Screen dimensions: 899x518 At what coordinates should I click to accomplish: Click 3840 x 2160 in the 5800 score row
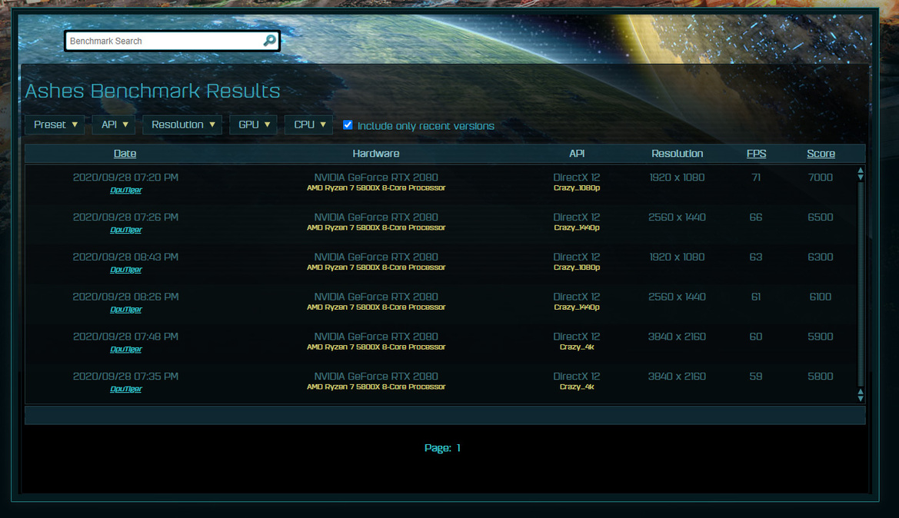(x=677, y=377)
